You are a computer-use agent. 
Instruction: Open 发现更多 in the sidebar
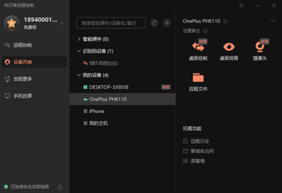[34, 79]
